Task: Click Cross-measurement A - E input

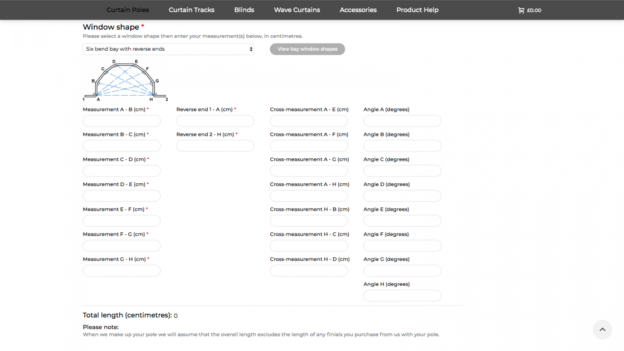Action: [x=309, y=121]
